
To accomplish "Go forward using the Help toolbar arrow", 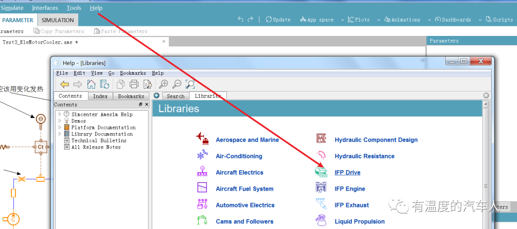I will pyautogui.click(x=78, y=84).
